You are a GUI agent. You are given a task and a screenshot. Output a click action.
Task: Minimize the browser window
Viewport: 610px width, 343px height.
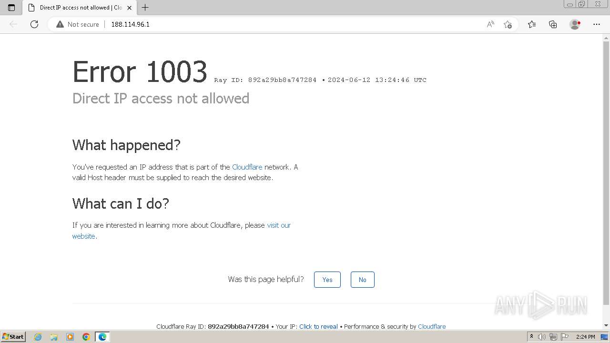[x=570, y=4]
